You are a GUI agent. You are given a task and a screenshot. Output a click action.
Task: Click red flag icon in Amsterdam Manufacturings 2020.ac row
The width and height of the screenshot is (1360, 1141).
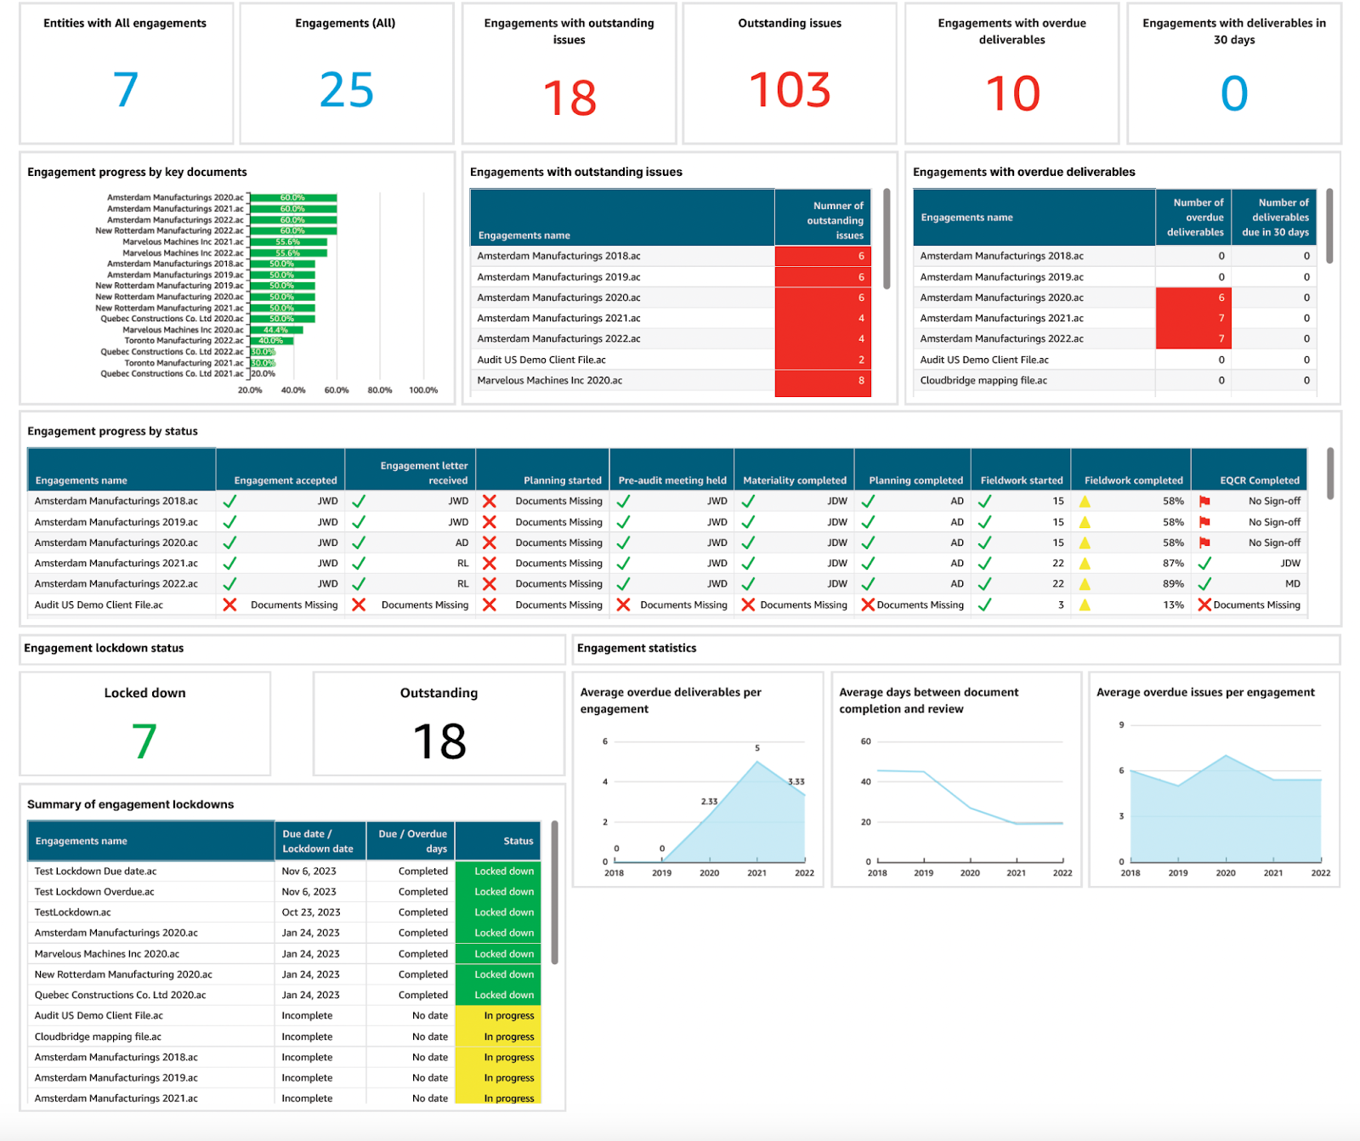tap(1204, 542)
